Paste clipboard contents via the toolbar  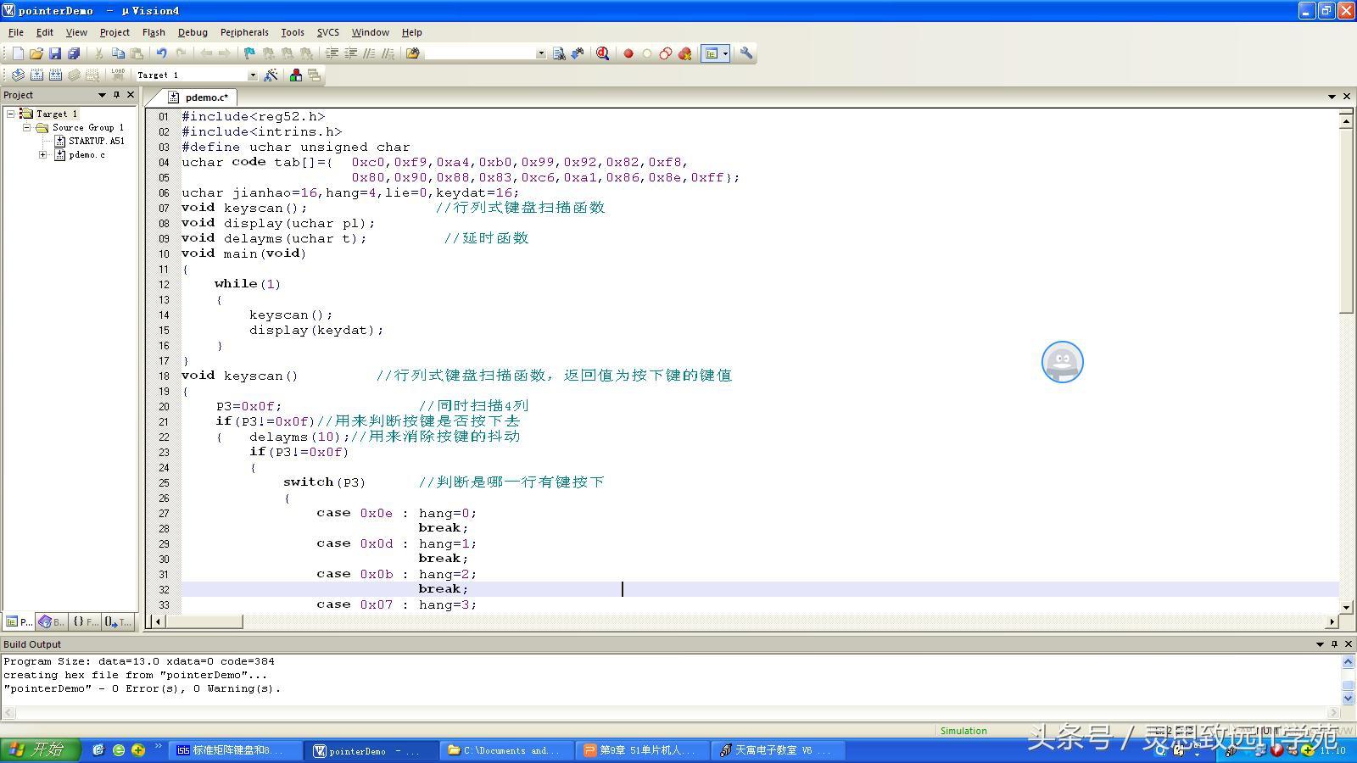tap(137, 53)
